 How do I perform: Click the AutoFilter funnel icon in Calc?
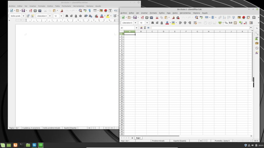pyautogui.click(x=234, y=17)
